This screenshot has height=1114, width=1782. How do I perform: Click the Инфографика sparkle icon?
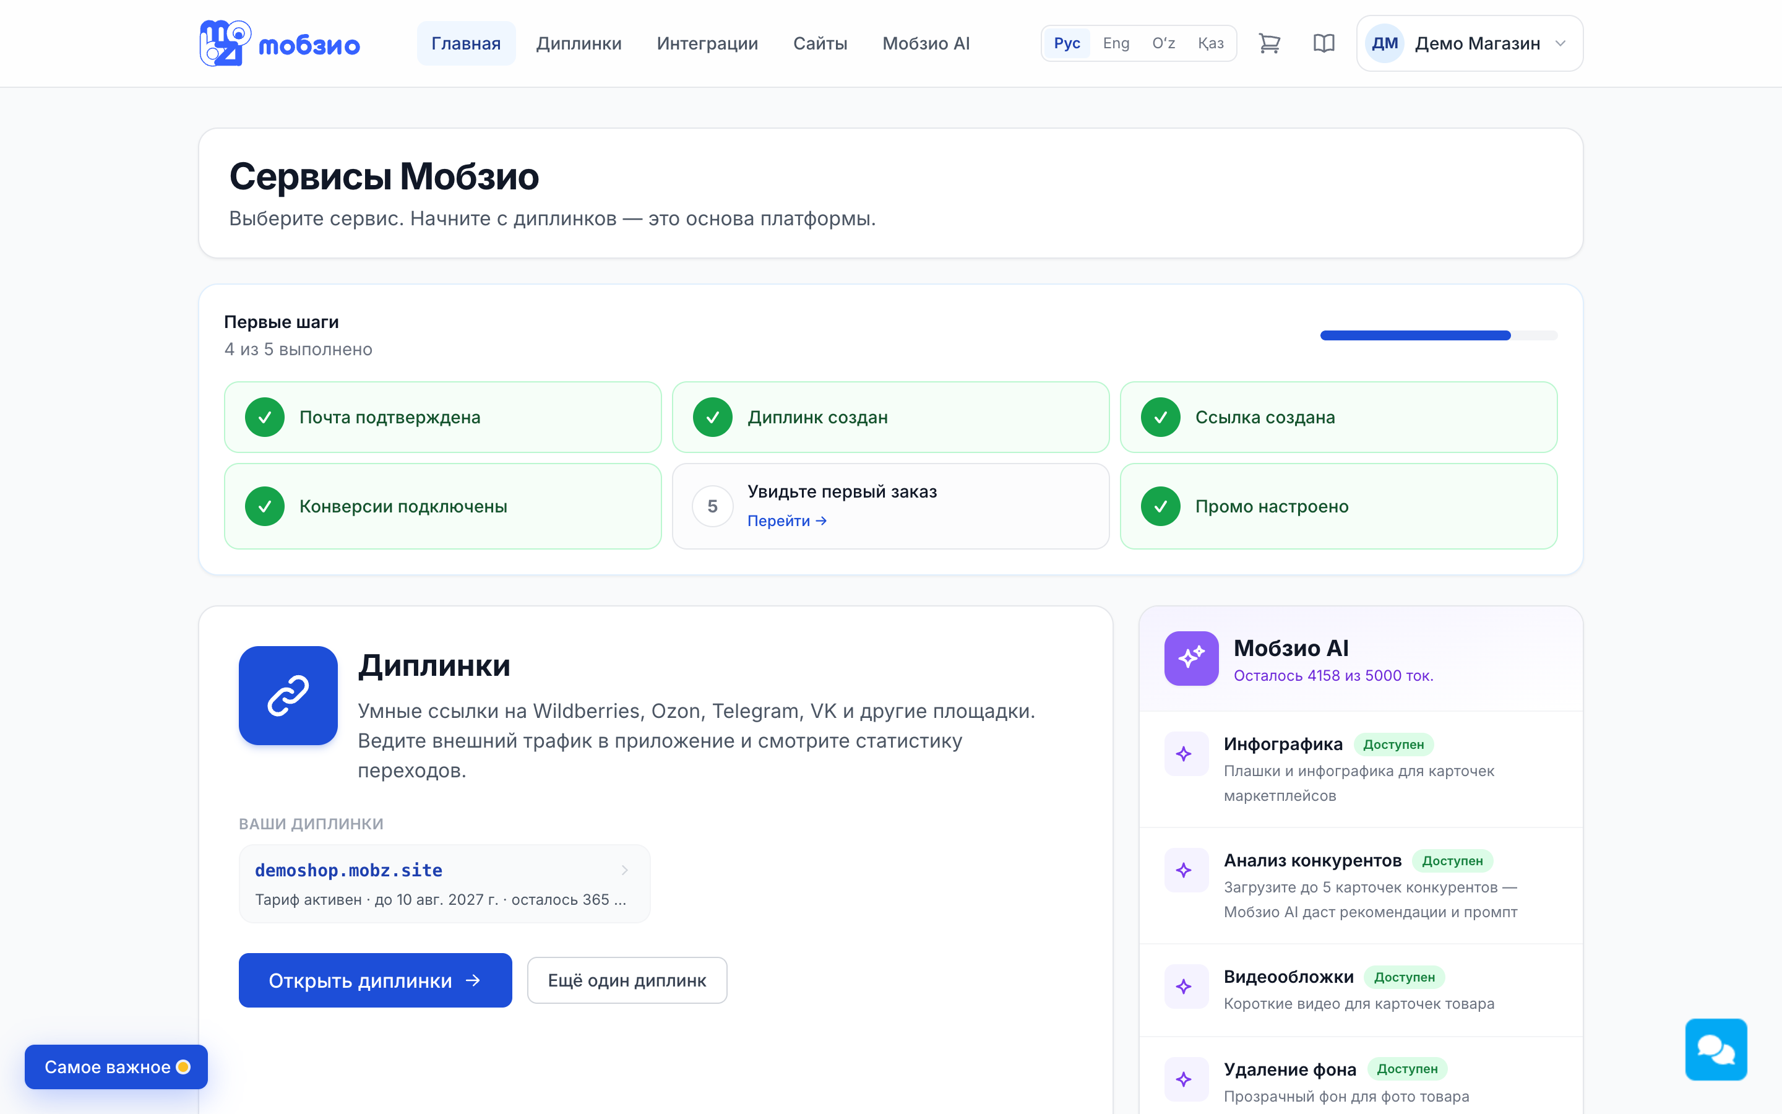pos(1186,754)
